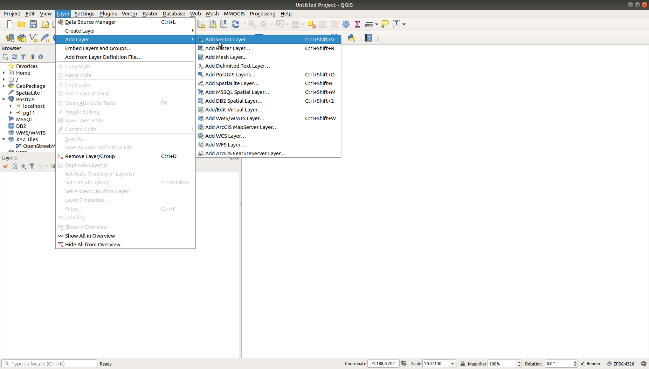Toggle extents display beside Coordinate field
This screenshot has width=649, height=369.
click(404, 364)
